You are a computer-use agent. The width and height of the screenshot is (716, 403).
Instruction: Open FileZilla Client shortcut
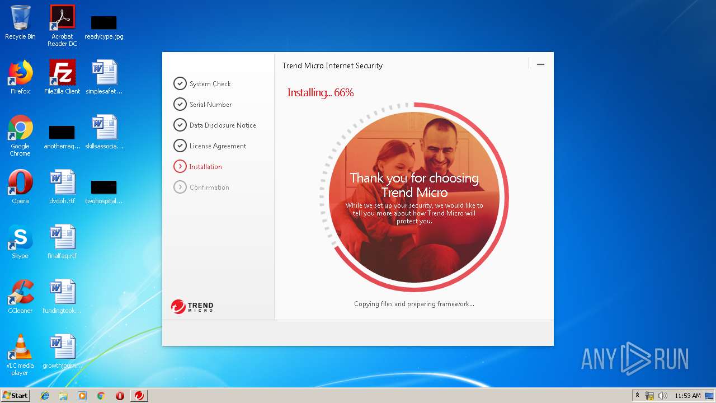(62, 78)
